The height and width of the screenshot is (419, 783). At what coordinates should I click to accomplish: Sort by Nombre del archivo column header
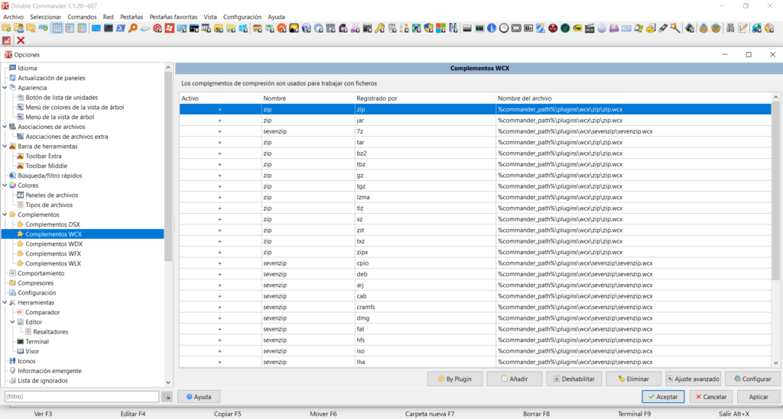coord(633,98)
